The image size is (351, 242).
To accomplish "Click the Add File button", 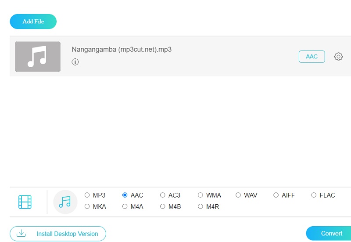I will [33, 22].
